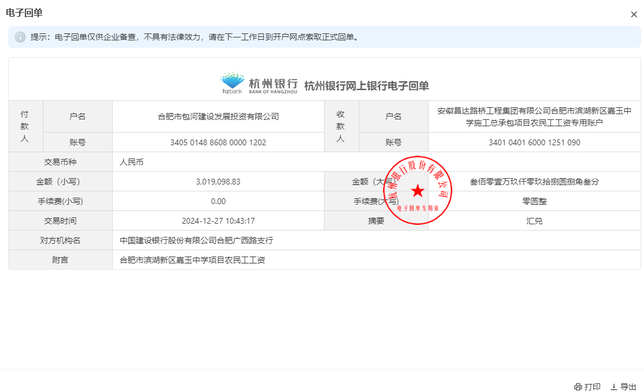Screen dimensions: 644x392
Task: Click the title 杭州银行网上银行电子回单
Action: click(x=366, y=86)
